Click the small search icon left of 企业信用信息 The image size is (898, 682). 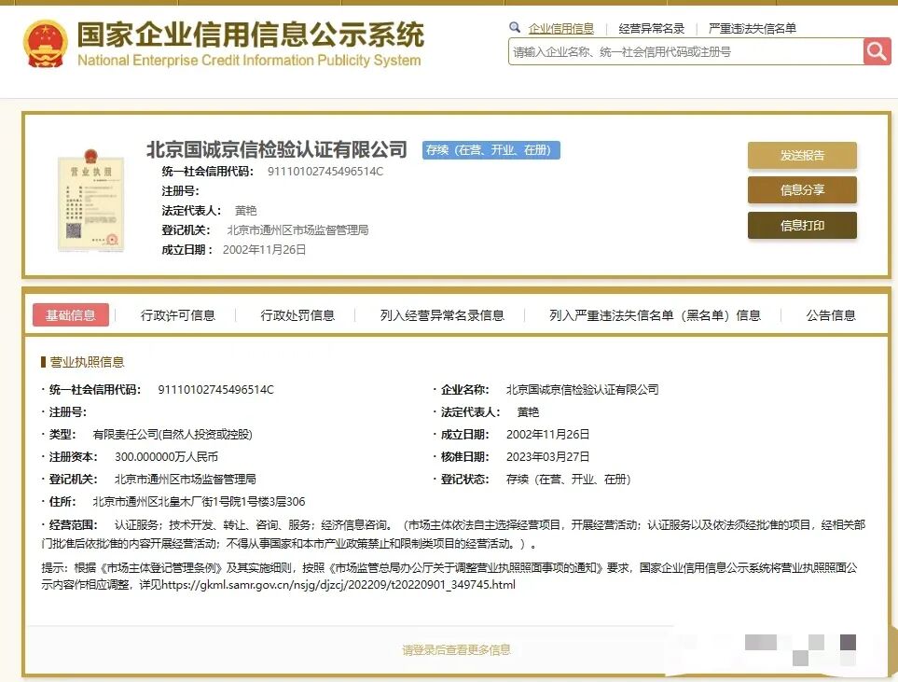click(514, 27)
